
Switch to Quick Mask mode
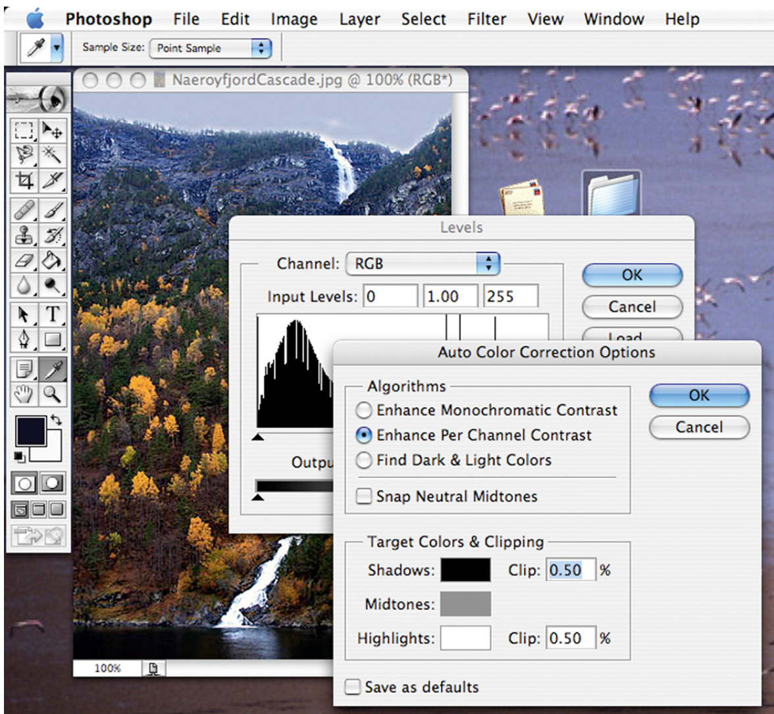52,484
